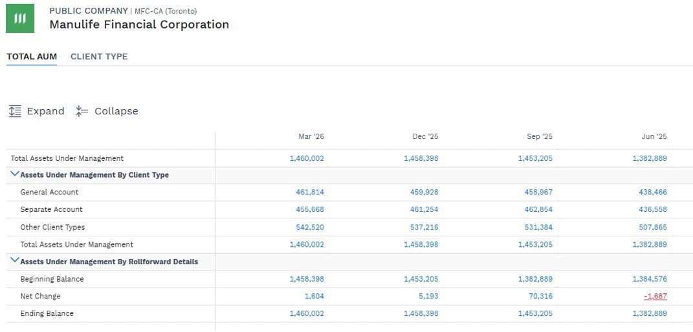The image size is (693, 332).
Task: Click Separate Account Sep '25 value 462,854
Action: click(538, 209)
